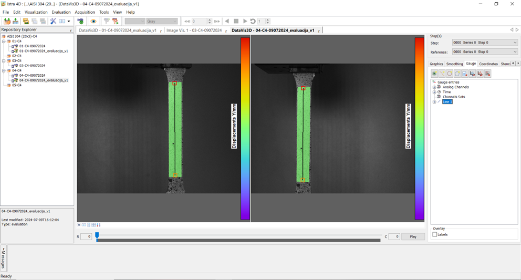Collapse the 01-C4 repository folder
This screenshot has height=280, width=521.
click(3, 41)
